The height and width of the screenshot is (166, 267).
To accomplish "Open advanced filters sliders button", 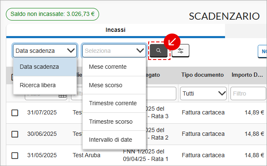I will coord(181,51).
